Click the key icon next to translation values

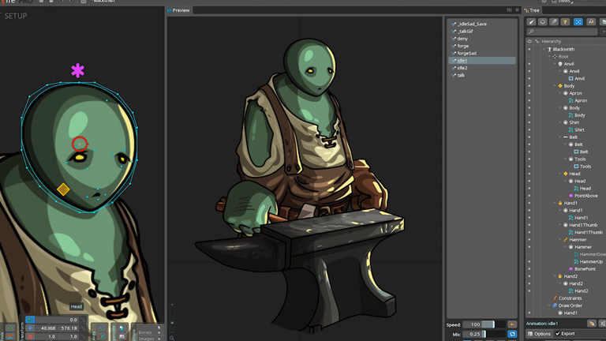tap(83, 328)
